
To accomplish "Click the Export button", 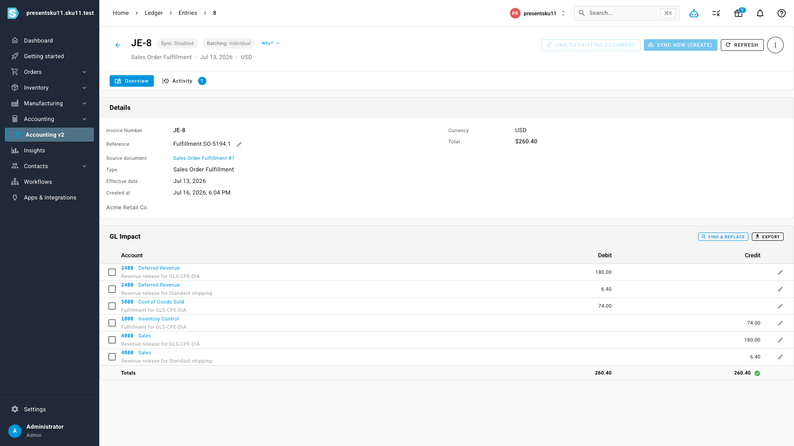I will pyautogui.click(x=768, y=237).
